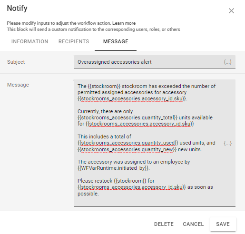Image resolution: width=245 pixels, height=234 pixels.
Task: Focus the Subject field with Overassigned accessories alert
Action: click(x=155, y=62)
